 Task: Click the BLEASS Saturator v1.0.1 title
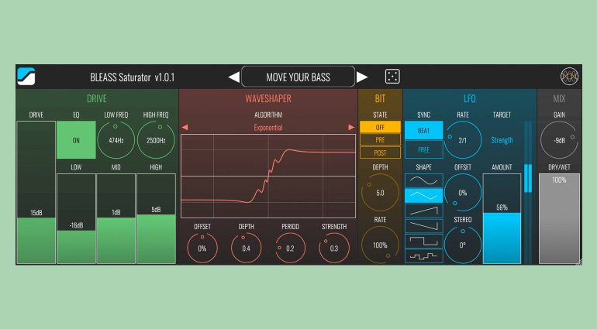tap(132, 77)
